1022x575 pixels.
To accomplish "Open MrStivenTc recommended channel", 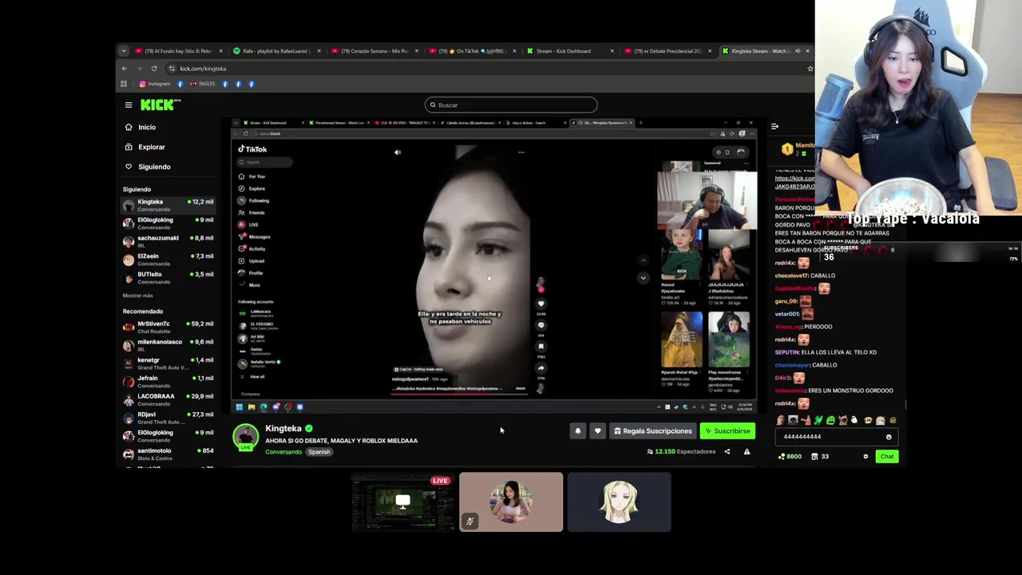I will [168, 327].
